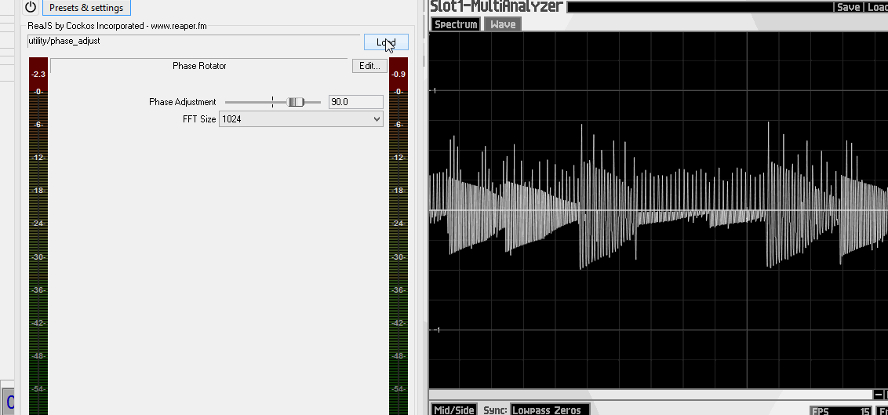Switch to the Wave tab

503,24
